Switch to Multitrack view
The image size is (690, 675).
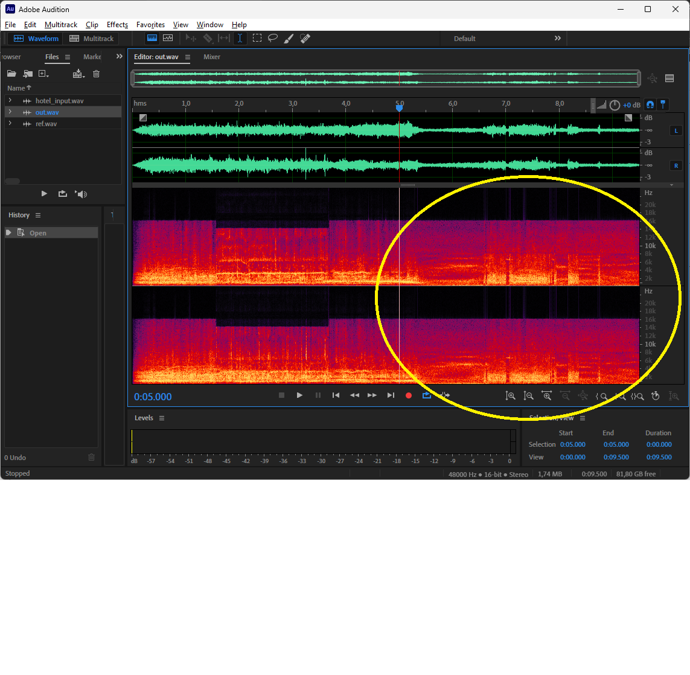pos(92,39)
